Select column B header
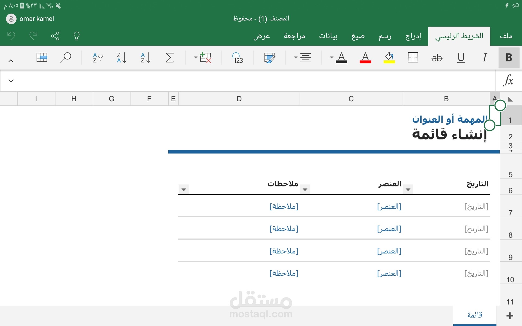Screen dimensions: 522x326 tap(446, 99)
